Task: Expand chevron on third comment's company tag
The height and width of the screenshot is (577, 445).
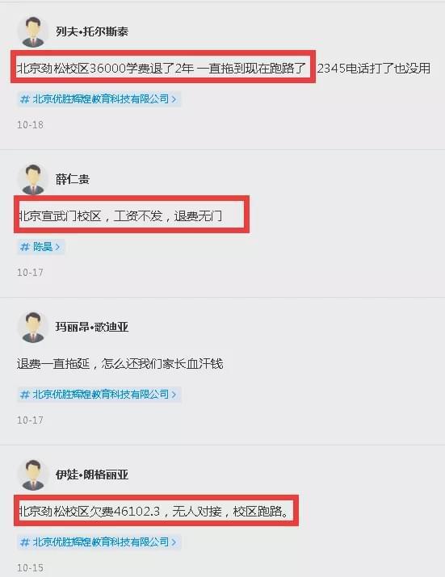Action: coord(174,395)
